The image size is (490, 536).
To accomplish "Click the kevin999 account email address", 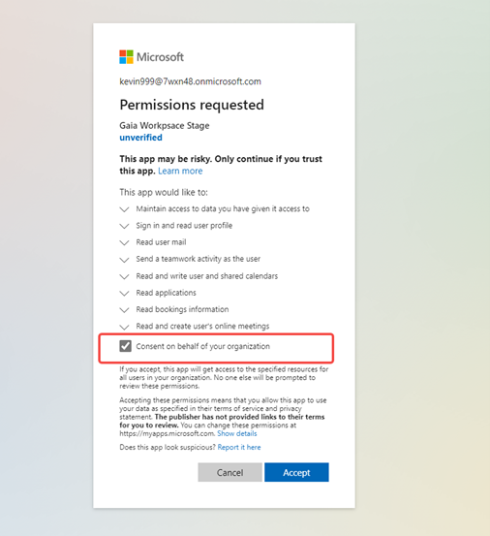I will point(190,81).
